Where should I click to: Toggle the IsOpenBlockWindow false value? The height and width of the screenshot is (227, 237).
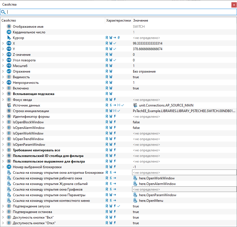136,122
